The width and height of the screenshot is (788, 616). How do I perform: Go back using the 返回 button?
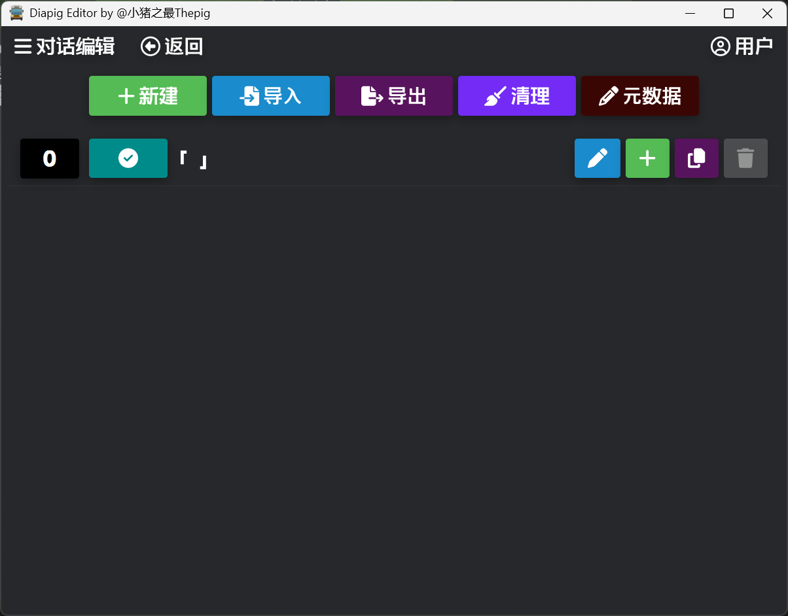pos(172,46)
